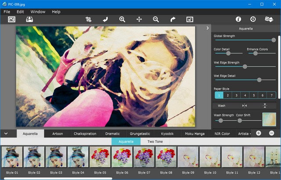
Task: Select the Two Tone sub-tab
Action: (155, 142)
